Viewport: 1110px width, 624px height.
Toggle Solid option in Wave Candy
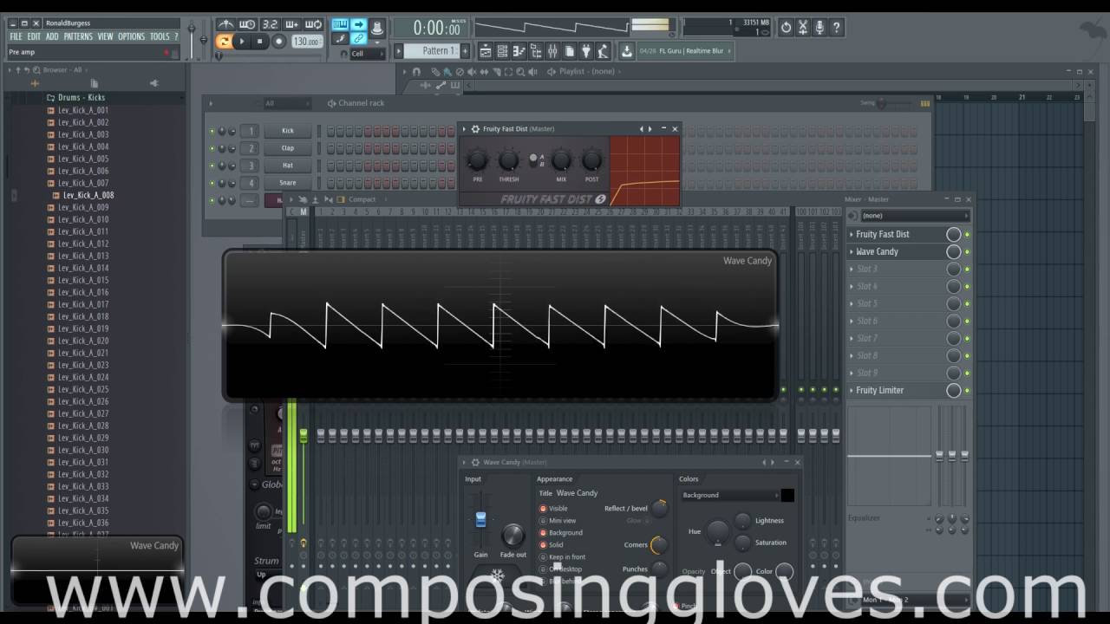coord(544,545)
